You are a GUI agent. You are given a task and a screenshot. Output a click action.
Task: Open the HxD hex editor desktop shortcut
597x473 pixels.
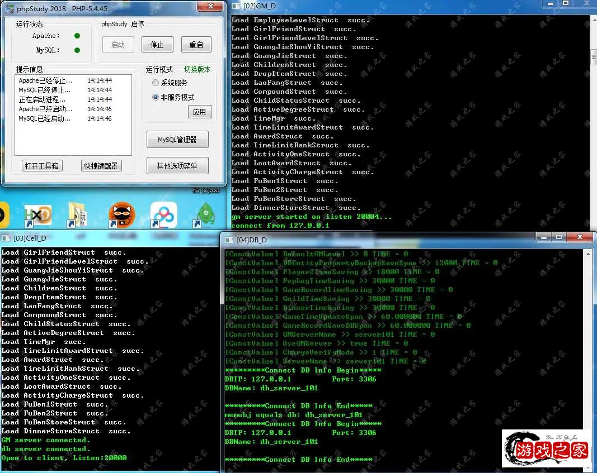click(39, 214)
